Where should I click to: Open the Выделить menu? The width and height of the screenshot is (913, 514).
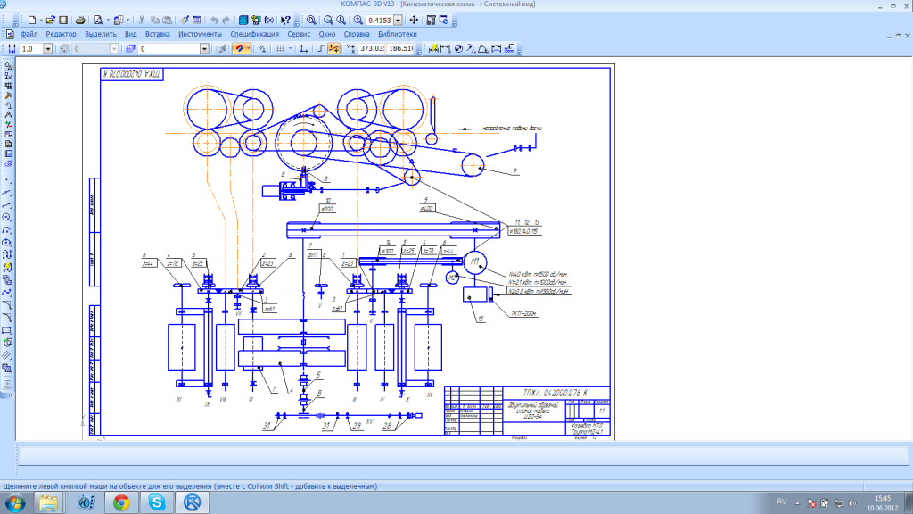coord(101,35)
